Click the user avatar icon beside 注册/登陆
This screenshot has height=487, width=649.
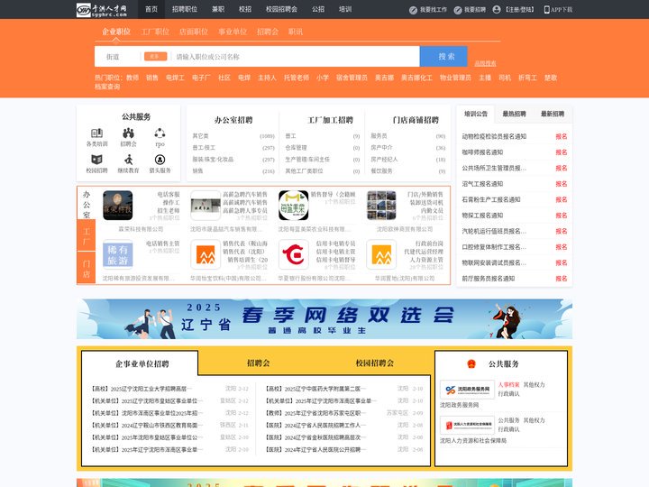click(x=497, y=10)
